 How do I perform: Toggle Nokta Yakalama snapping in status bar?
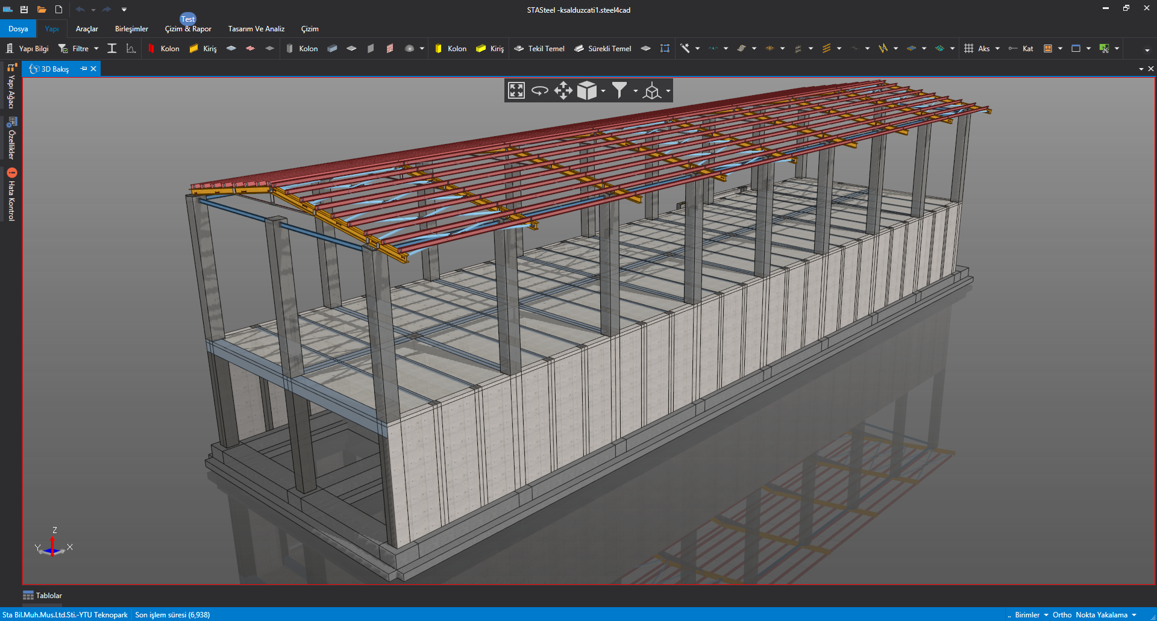pyautogui.click(x=1101, y=615)
